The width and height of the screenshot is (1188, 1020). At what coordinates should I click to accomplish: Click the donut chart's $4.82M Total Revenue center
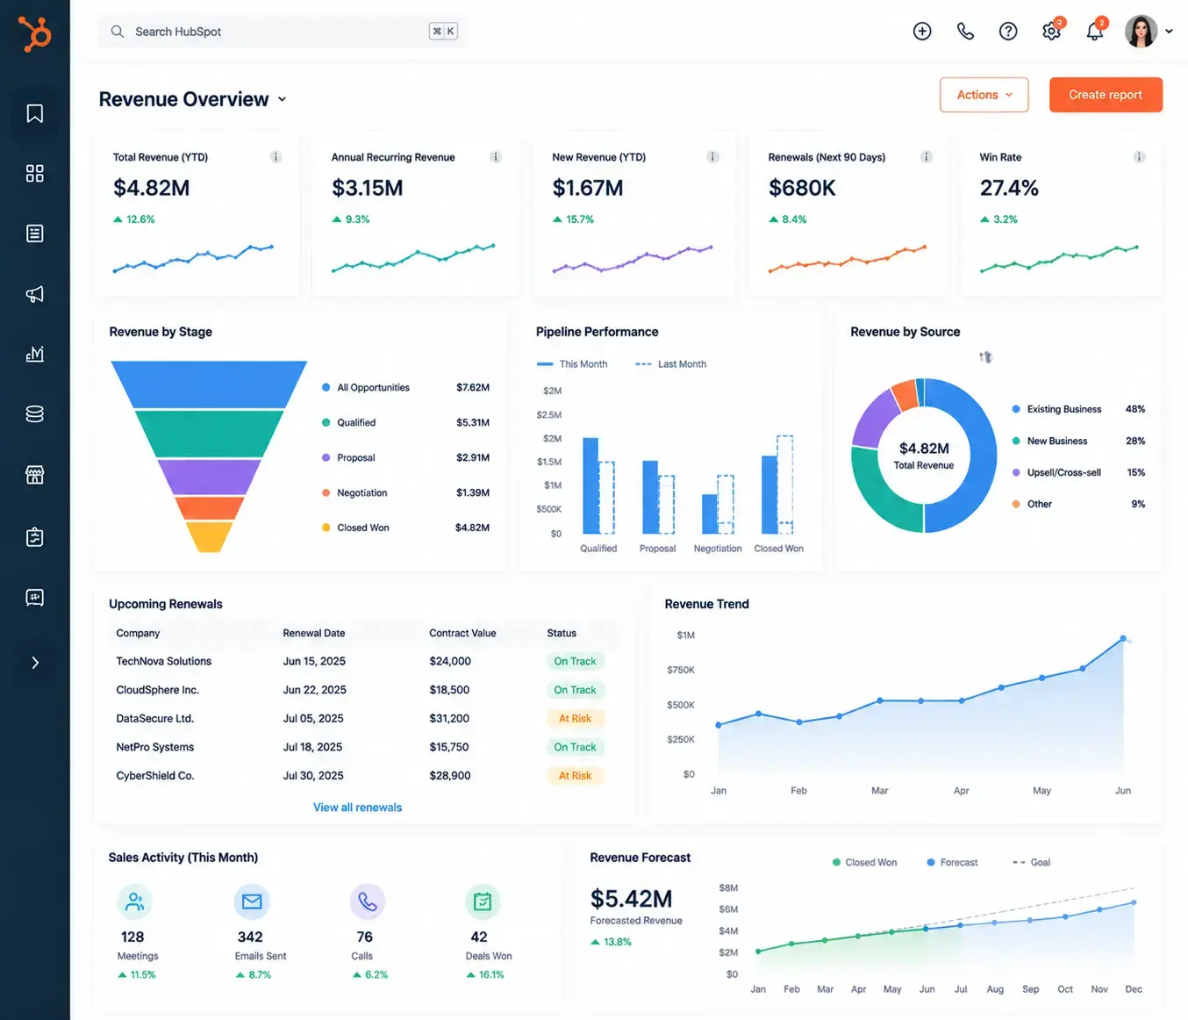(924, 455)
